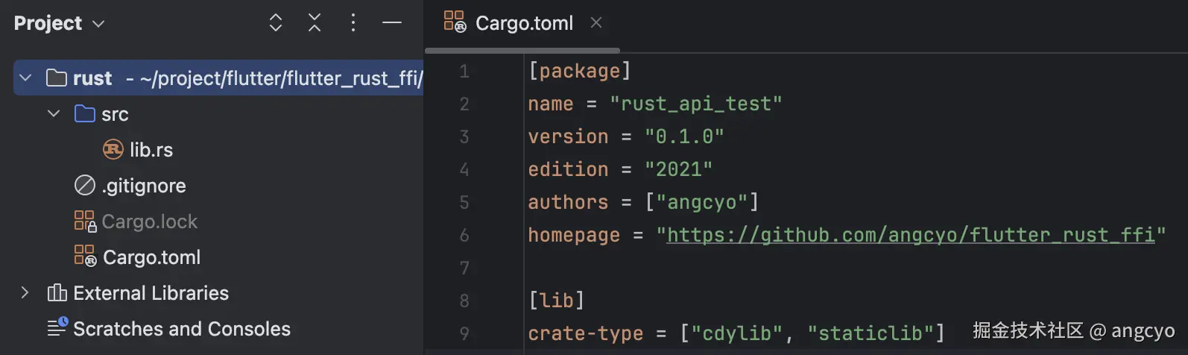Click the Cargo.lock file icon
The height and width of the screenshot is (355, 1188).
(x=85, y=221)
